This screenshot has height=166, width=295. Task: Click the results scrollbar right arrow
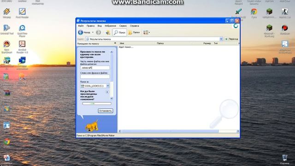238,131
